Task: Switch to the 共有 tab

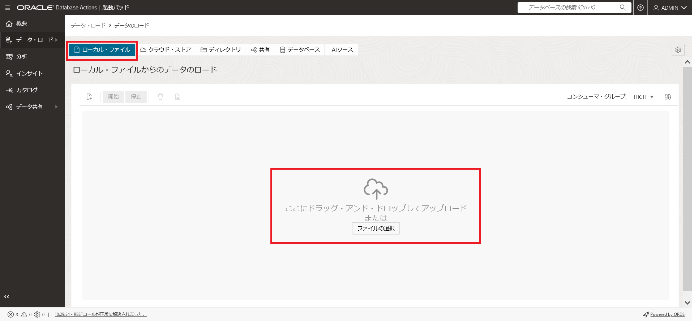Action: (x=260, y=50)
